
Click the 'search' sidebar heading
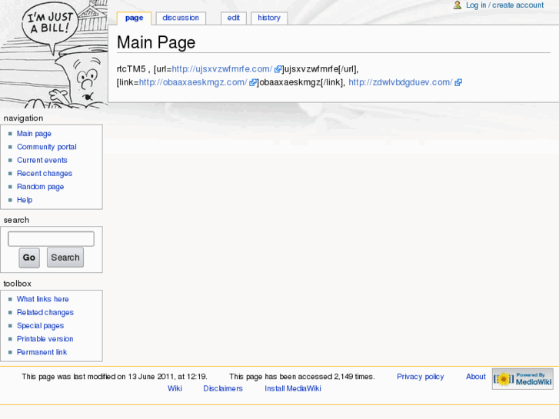(16, 221)
